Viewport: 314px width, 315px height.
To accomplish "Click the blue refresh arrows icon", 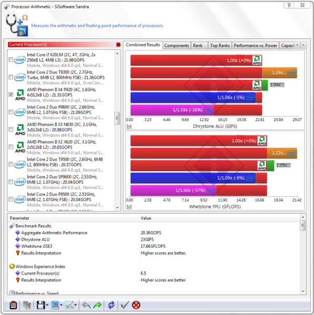I will point(111,305).
